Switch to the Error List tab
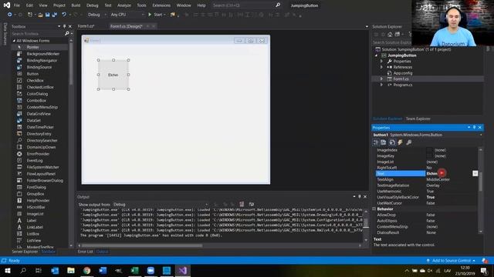The image size is (494, 277). click(85, 252)
